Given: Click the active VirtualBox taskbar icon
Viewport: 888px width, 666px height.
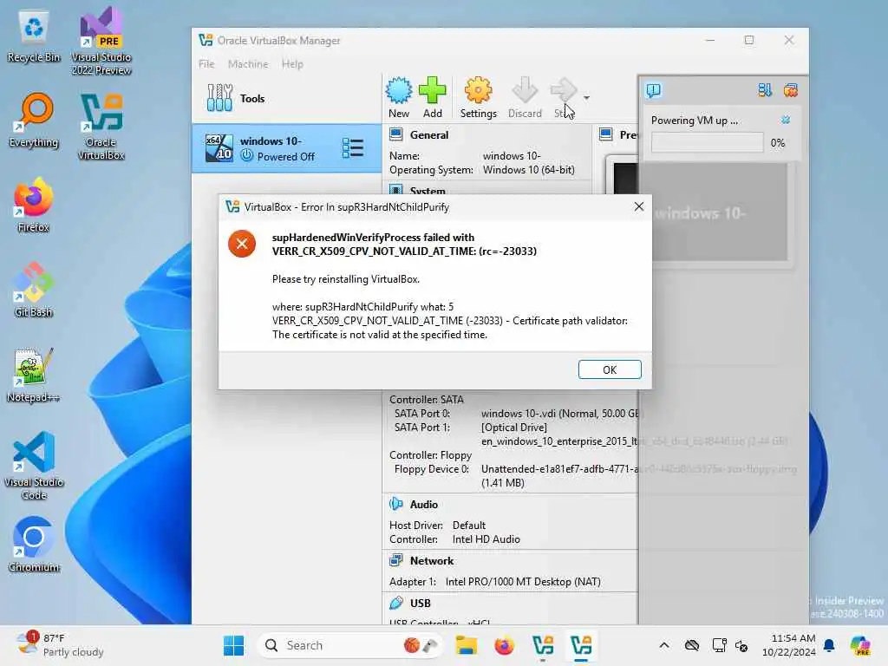Looking at the screenshot, I should [x=581, y=645].
